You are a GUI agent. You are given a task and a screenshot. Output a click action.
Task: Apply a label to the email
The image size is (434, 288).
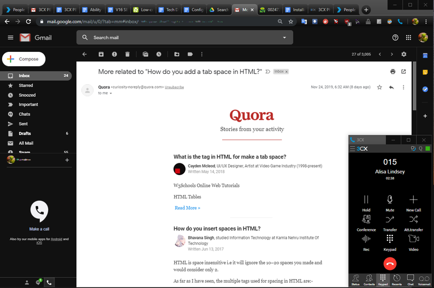(x=190, y=54)
